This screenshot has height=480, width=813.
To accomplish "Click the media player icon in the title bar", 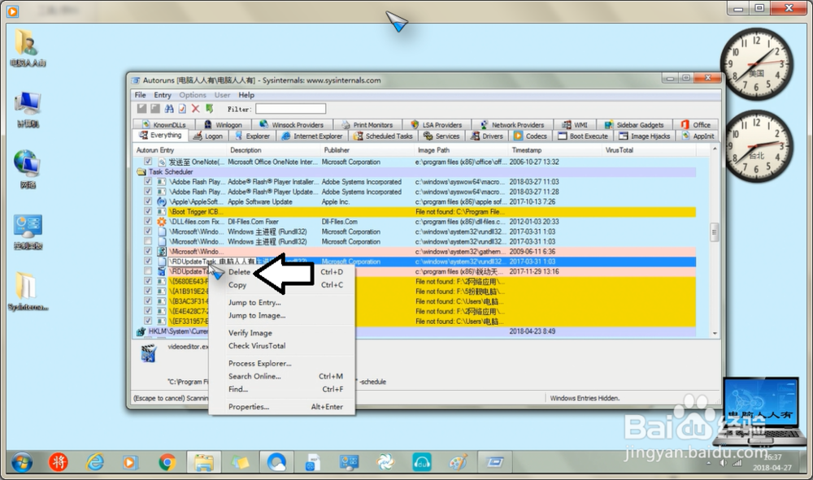I will (12, 11).
